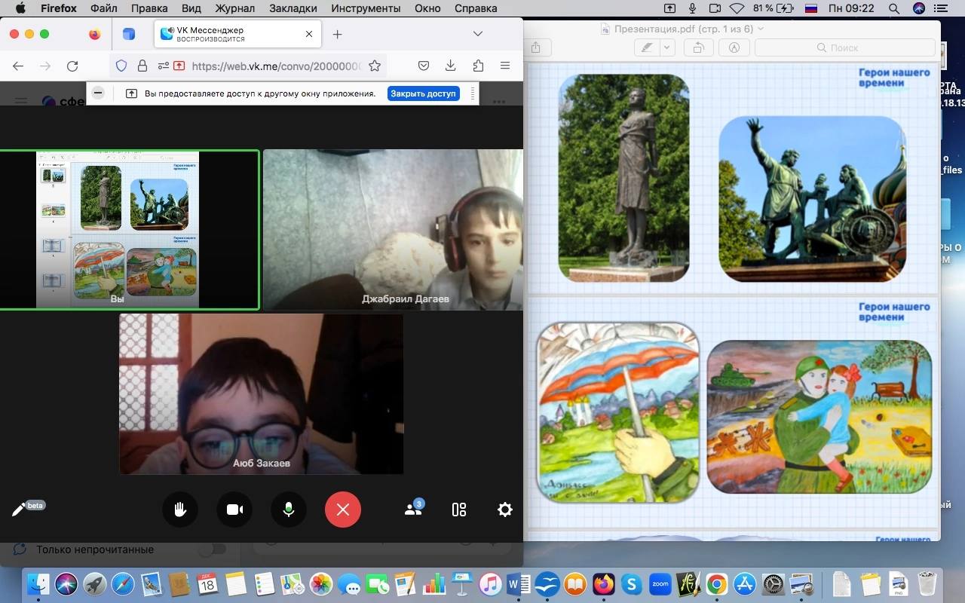965x603 pixels.
Task: Expand the Firefox tab list chevron
Action: (x=477, y=34)
